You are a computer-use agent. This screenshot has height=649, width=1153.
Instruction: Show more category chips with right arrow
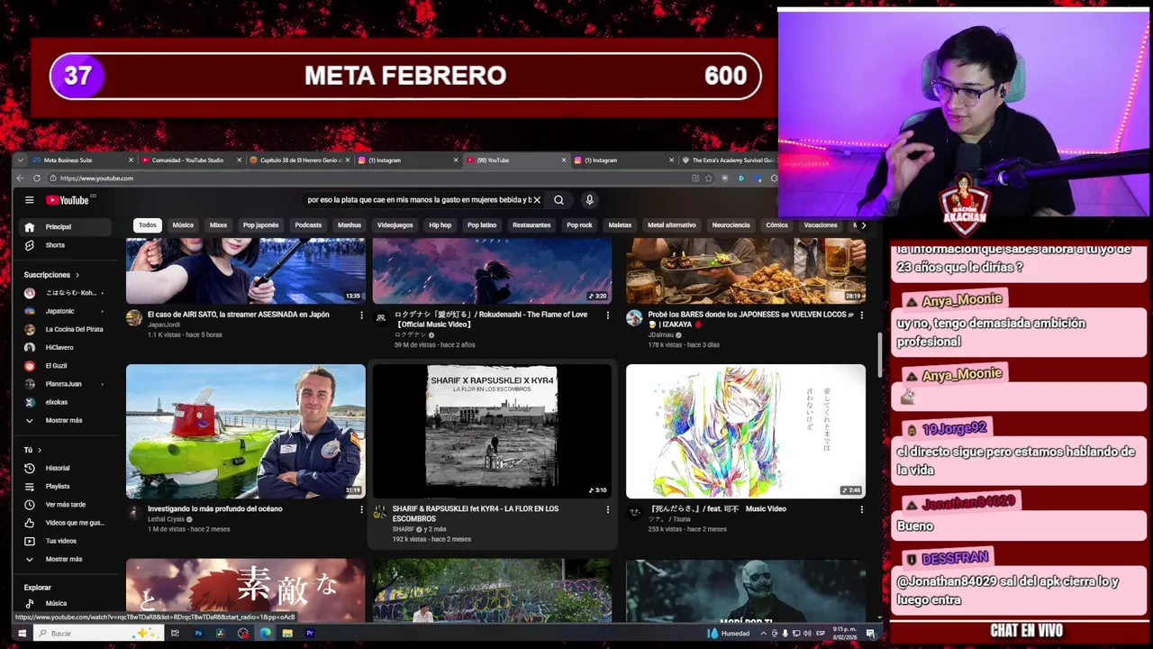click(x=863, y=225)
